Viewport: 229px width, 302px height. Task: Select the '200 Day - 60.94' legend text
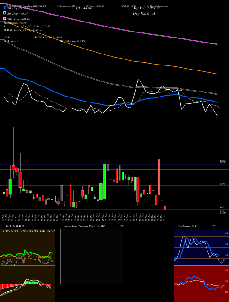point(18,19)
